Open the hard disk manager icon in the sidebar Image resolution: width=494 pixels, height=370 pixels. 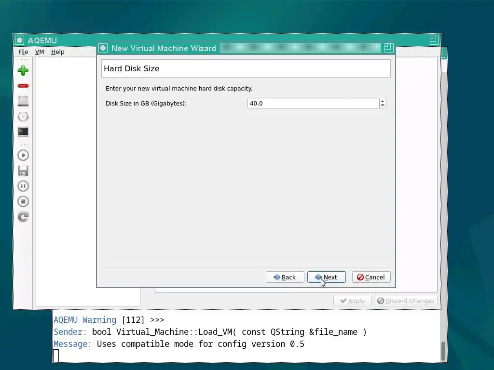[x=23, y=101]
